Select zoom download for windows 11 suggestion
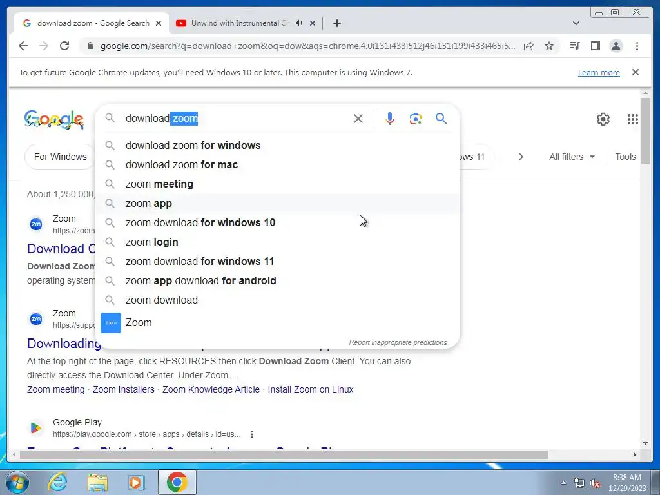Image resolution: width=660 pixels, height=495 pixels. (x=278, y=262)
